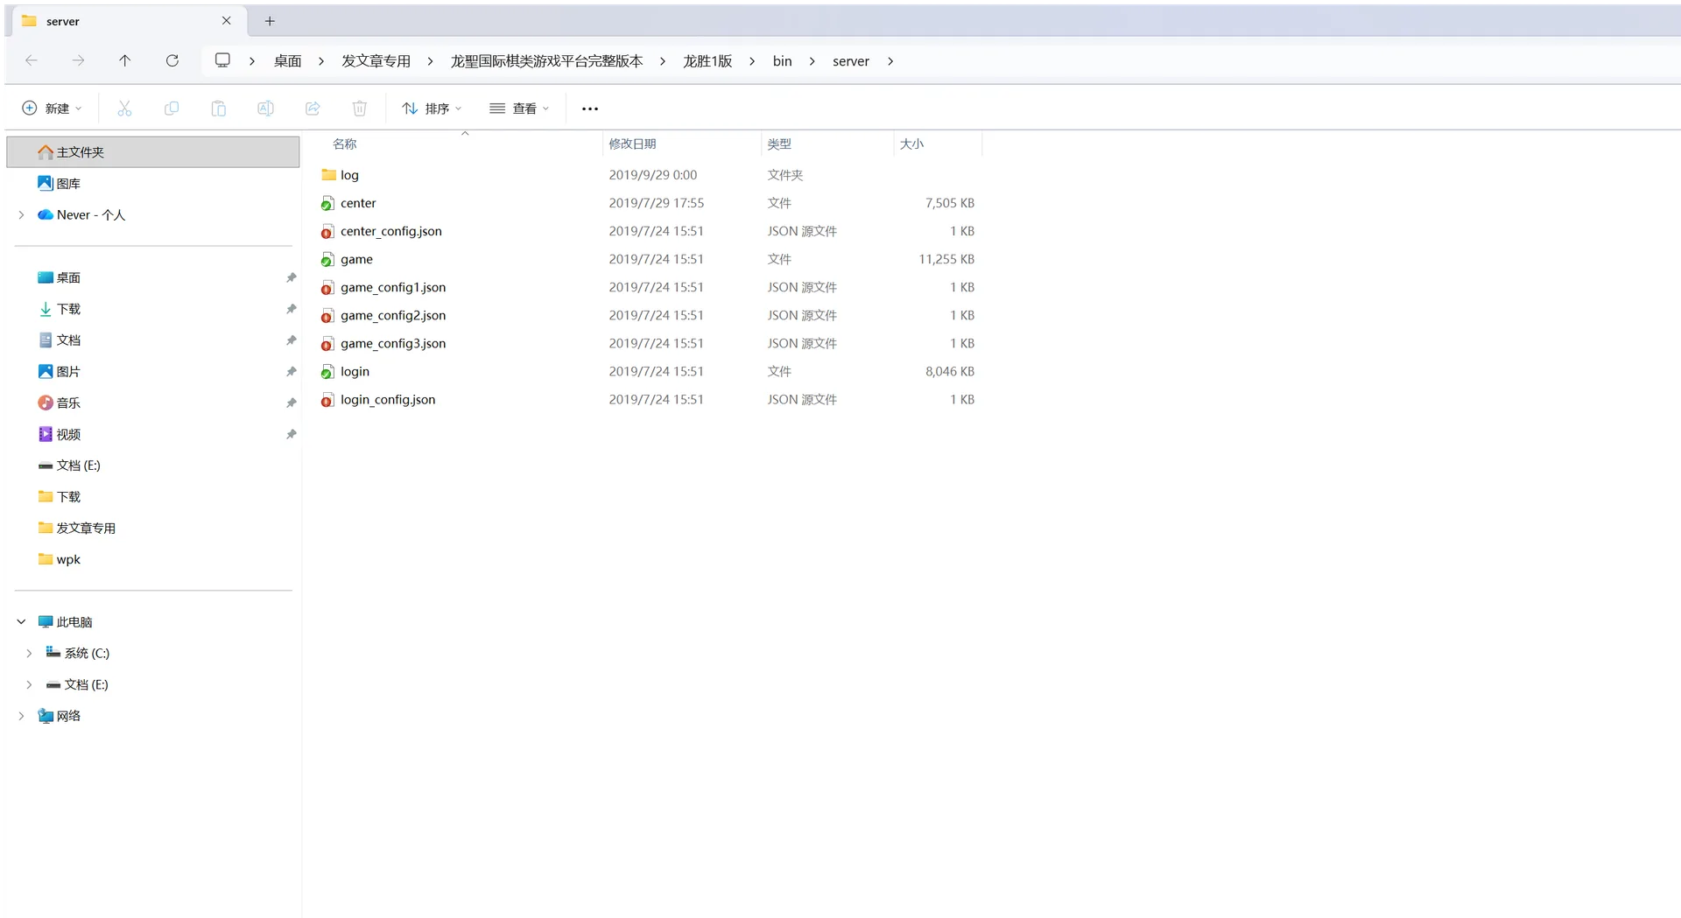
Task: Select 主文件夹 in the sidebar
Action: 153,152
